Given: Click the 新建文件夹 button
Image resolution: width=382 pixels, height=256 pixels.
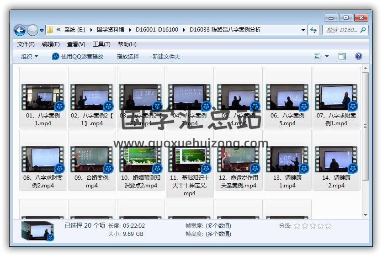Looking at the screenshot, I should (166, 56).
